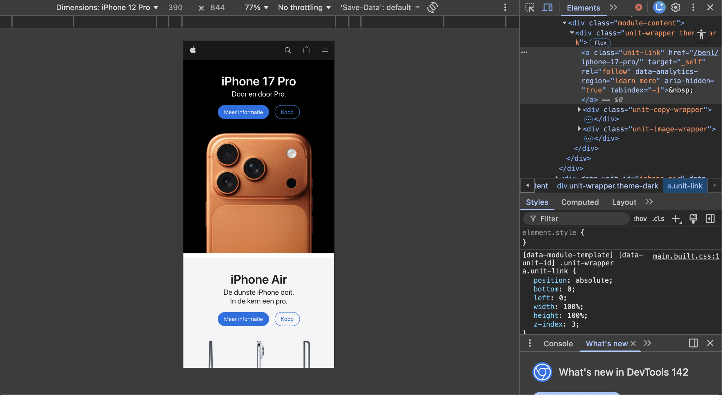Toggle the computed styles sidebar icon
This screenshot has height=395, width=722.
pyautogui.click(x=710, y=219)
